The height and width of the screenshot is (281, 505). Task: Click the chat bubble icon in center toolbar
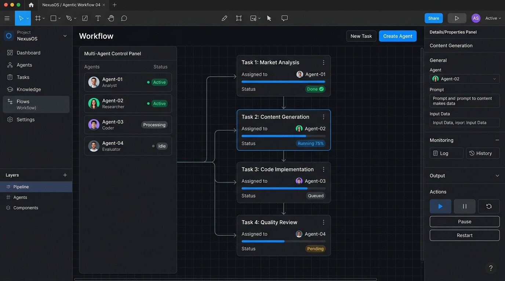coord(284,18)
